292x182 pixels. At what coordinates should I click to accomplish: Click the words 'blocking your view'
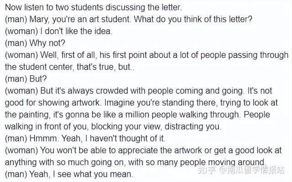[126, 126]
